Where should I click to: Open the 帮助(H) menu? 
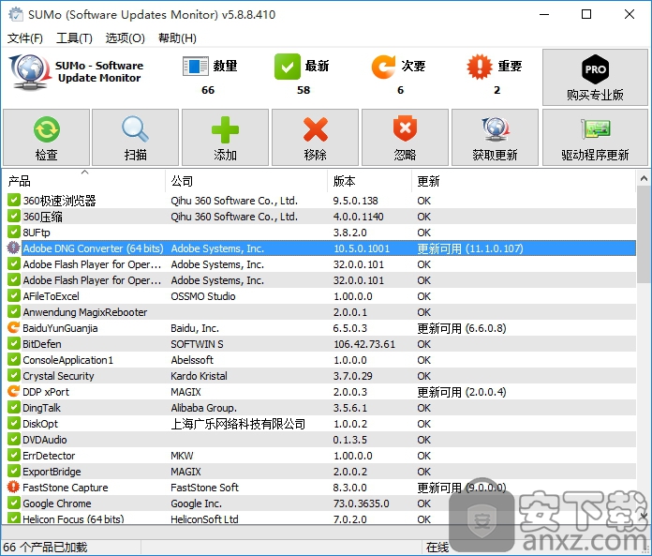pos(177,38)
